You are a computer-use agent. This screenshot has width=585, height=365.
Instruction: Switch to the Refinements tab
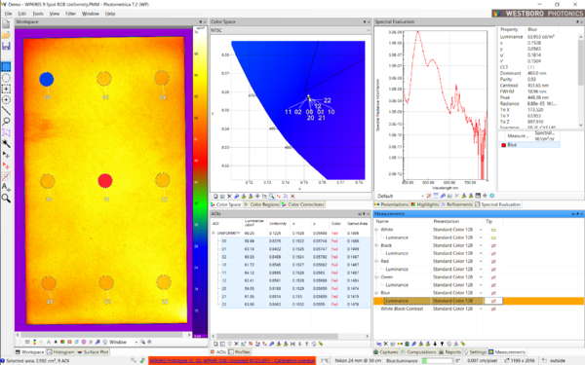pyautogui.click(x=456, y=204)
